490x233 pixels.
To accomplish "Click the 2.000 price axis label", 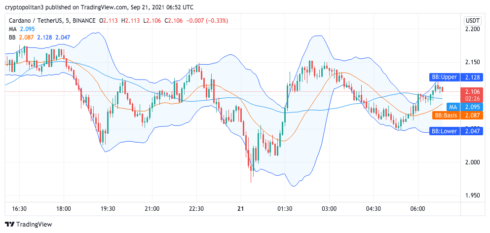I will [x=472, y=162].
